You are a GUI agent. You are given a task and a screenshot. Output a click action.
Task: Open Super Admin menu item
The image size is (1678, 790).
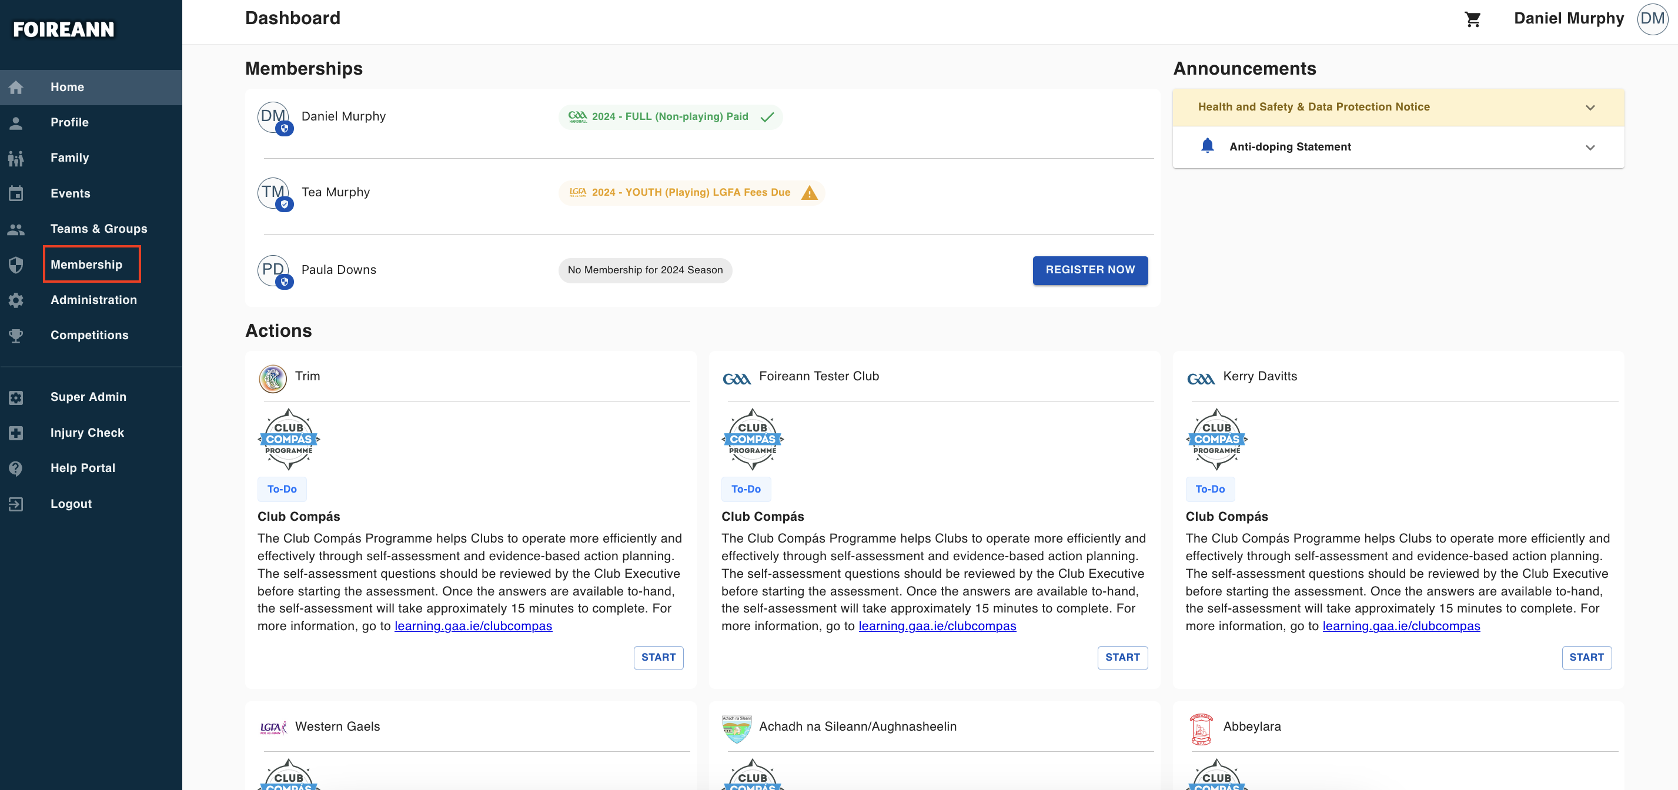(x=91, y=397)
